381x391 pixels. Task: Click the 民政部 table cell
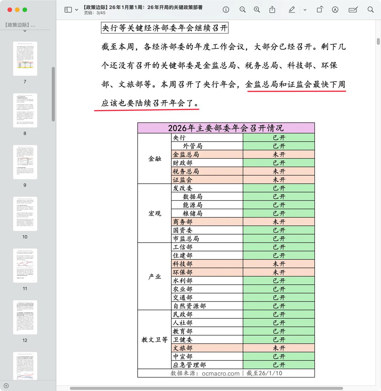(207, 314)
